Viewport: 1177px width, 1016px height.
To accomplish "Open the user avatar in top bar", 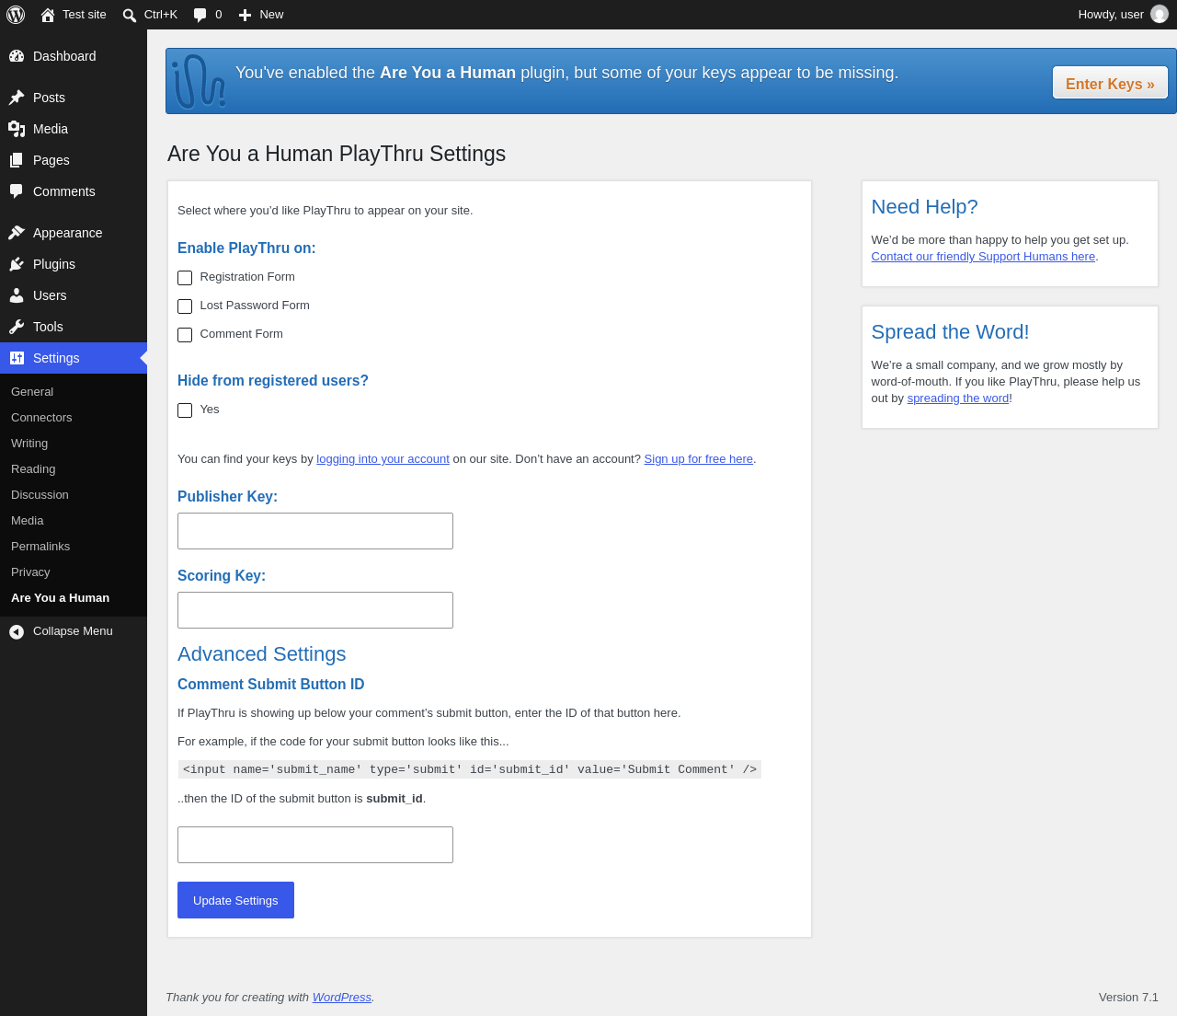I will tap(1160, 15).
